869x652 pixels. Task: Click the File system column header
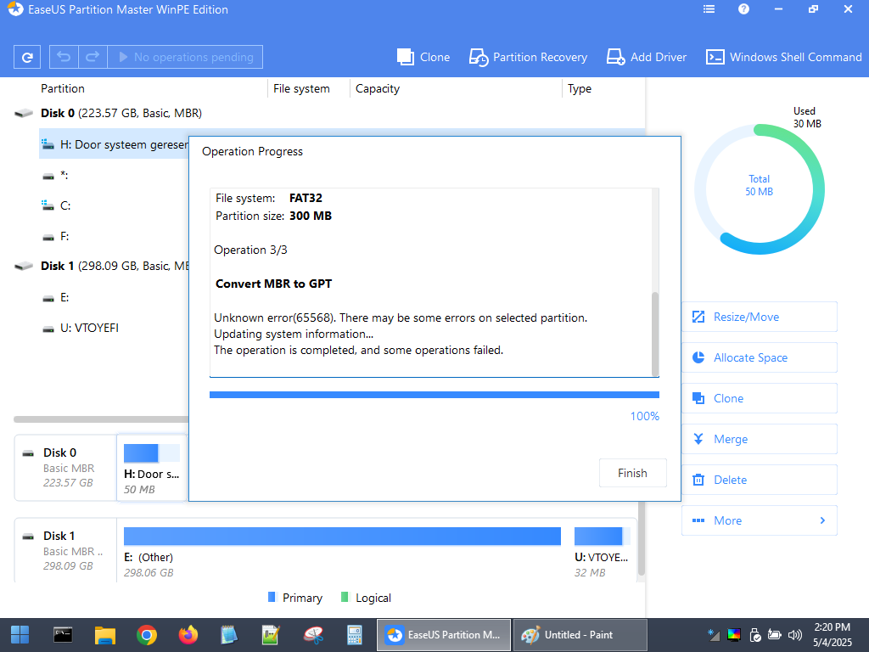point(301,88)
